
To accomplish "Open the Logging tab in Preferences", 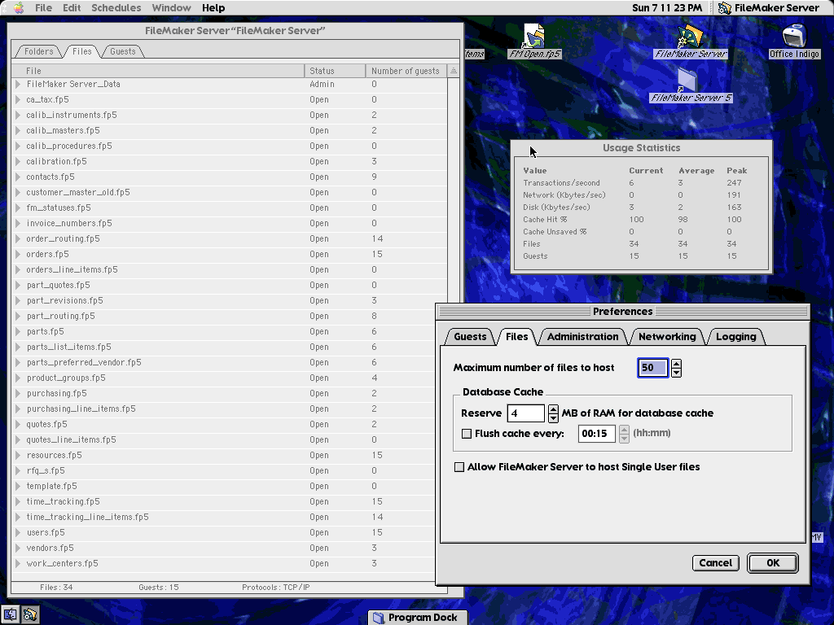I will (736, 336).
